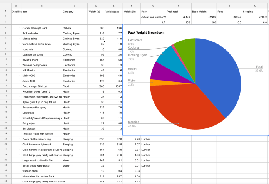Click the Clothing Bryan 7.8% chart label
Screen dimensions: 269x184
coord(137,57)
